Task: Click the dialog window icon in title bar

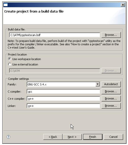Action: pos(6,5)
